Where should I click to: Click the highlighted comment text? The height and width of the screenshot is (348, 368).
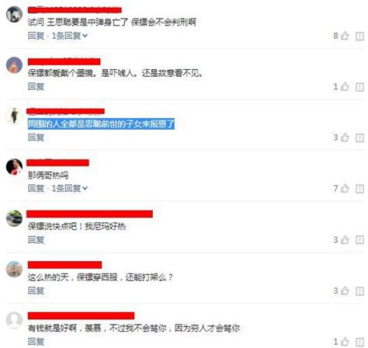coord(101,124)
